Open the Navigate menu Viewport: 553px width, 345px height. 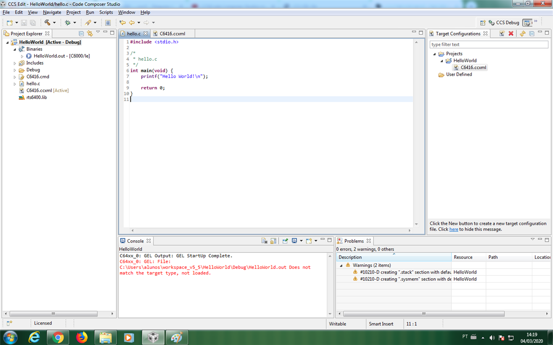click(52, 12)
